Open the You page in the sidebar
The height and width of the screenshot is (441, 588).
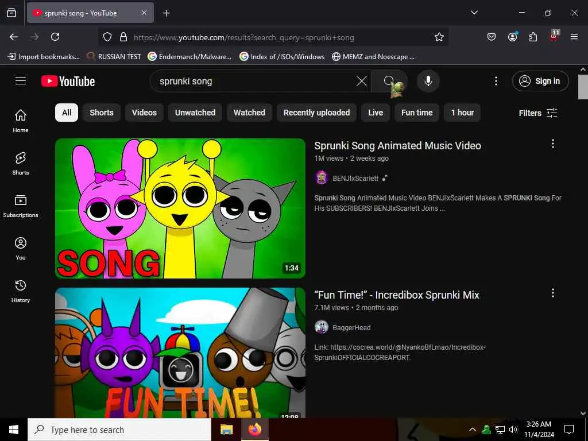coord(21,248)
